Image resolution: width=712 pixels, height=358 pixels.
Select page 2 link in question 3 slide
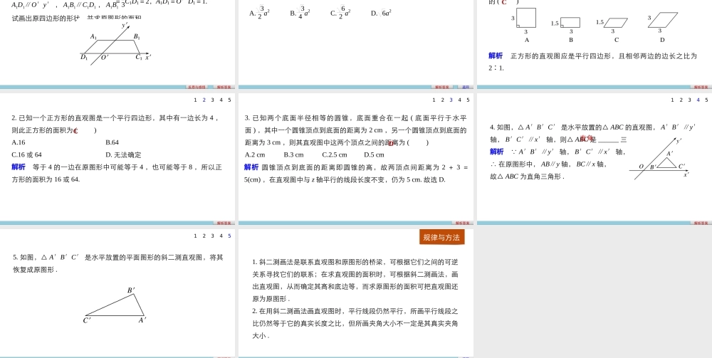point(442,100)
